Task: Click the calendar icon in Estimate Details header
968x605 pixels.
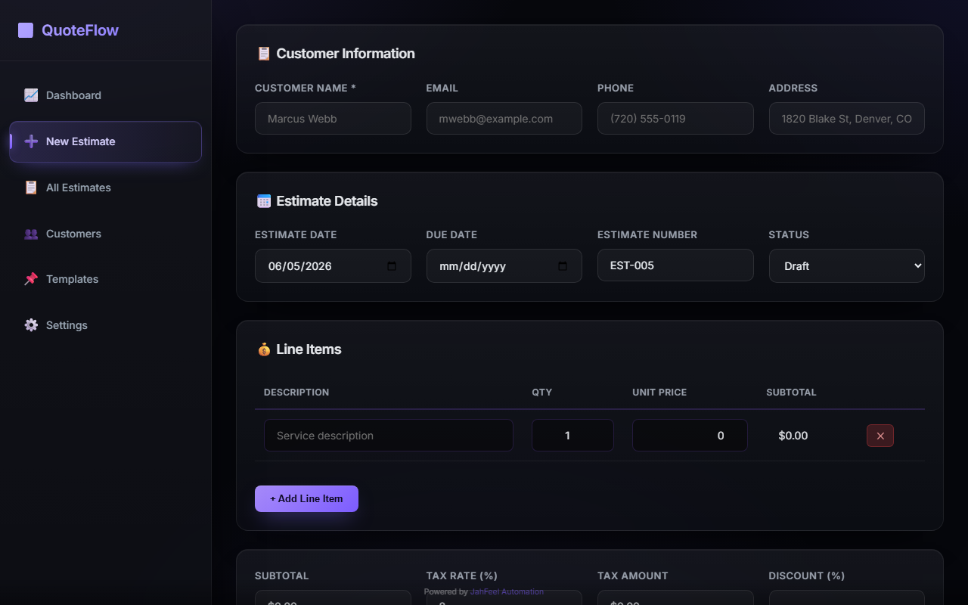Action: 264,201
